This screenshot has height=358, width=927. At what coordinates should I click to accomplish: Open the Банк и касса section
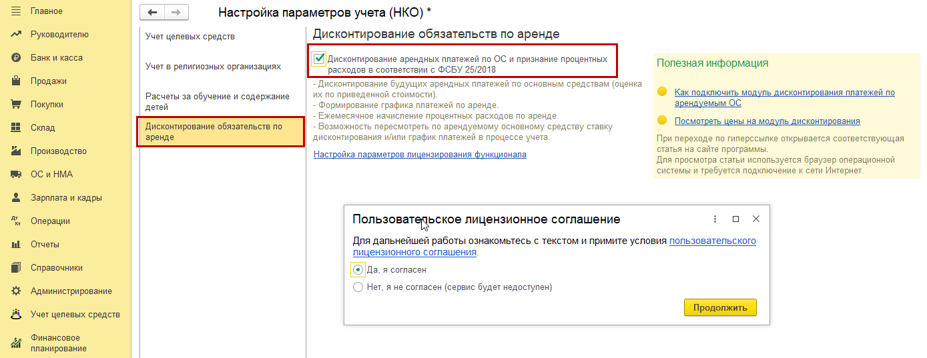tap(57, 58)
